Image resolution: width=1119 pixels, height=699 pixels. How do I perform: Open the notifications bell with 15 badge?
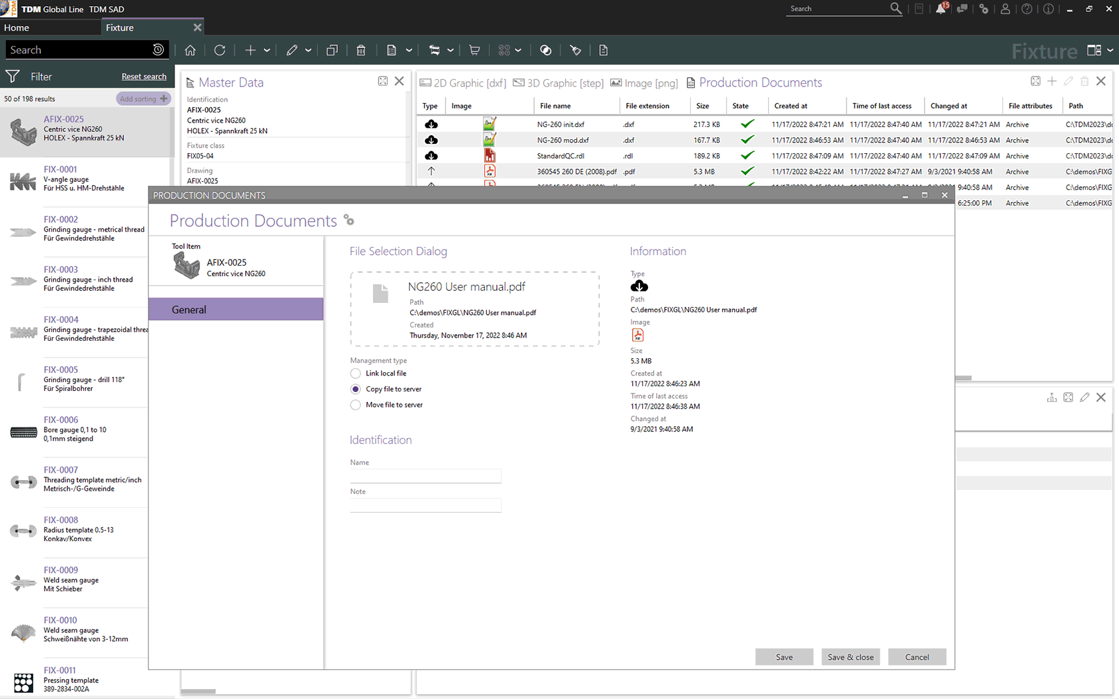coord(940,9)
